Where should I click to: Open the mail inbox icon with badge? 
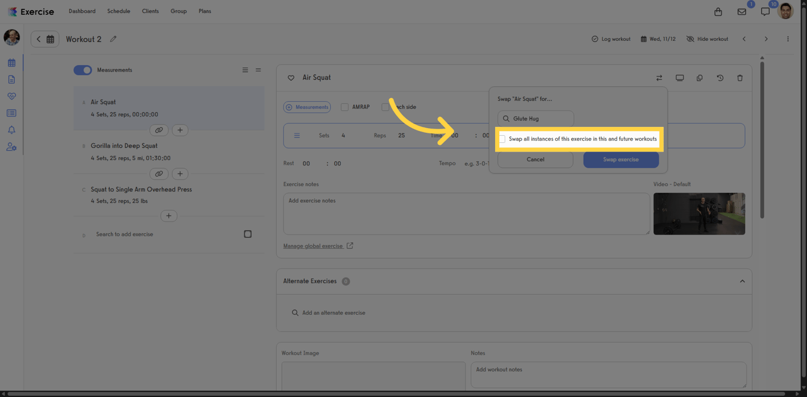[x=741, y=11]
